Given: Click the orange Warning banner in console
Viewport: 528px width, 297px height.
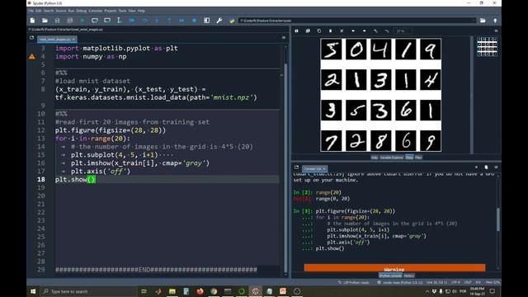Looking at the screenshot, I should pyautogui.click(x=394, y=267).
